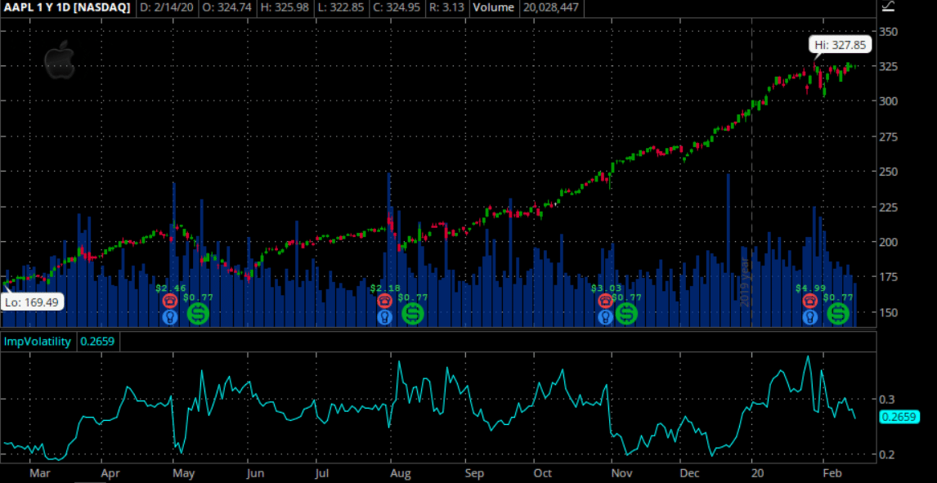This screenshot has height=483, width=937.
Task: Click the cyan 0.2659 bubble on the volatility axis
Action: tap(900, 417)
